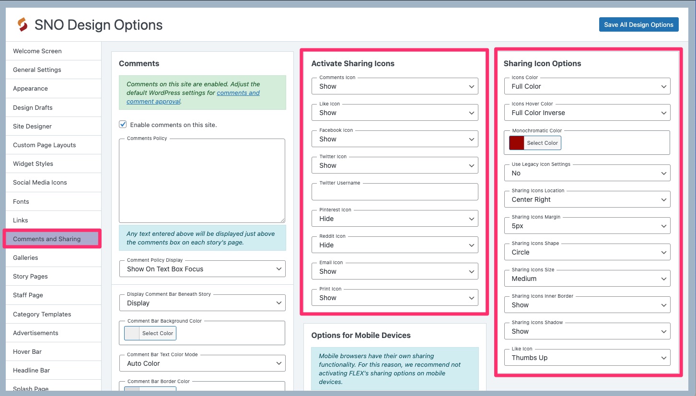Screen dimensions: 696x396
Task: Open the Thumbs Up Like Icon dropdown
Action: pyautogui.click(x=587, y=358)
